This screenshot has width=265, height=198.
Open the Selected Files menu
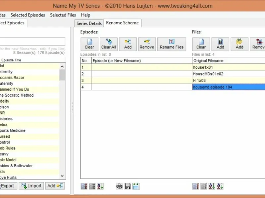(x=63, y=15)
